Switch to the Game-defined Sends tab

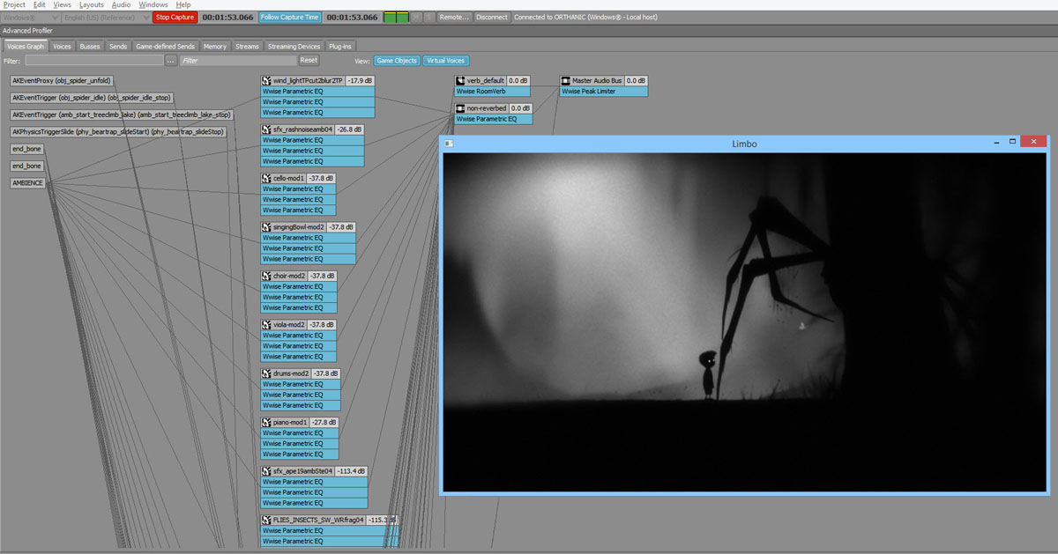pyautogui.click(x=165, y=46)
